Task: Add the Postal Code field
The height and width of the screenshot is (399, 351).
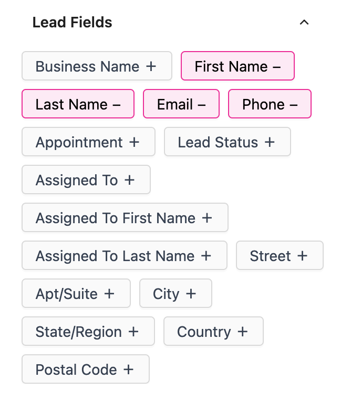Action: (x=85, y=370)
